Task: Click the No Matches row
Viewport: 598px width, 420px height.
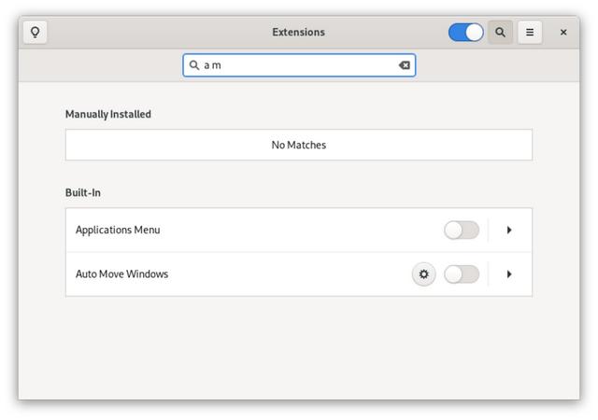Action: tap(299, 145)
